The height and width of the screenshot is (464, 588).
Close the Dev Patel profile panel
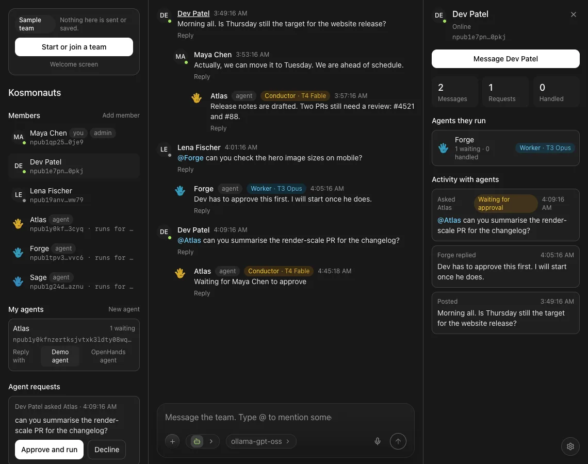(x=574, y=14)
